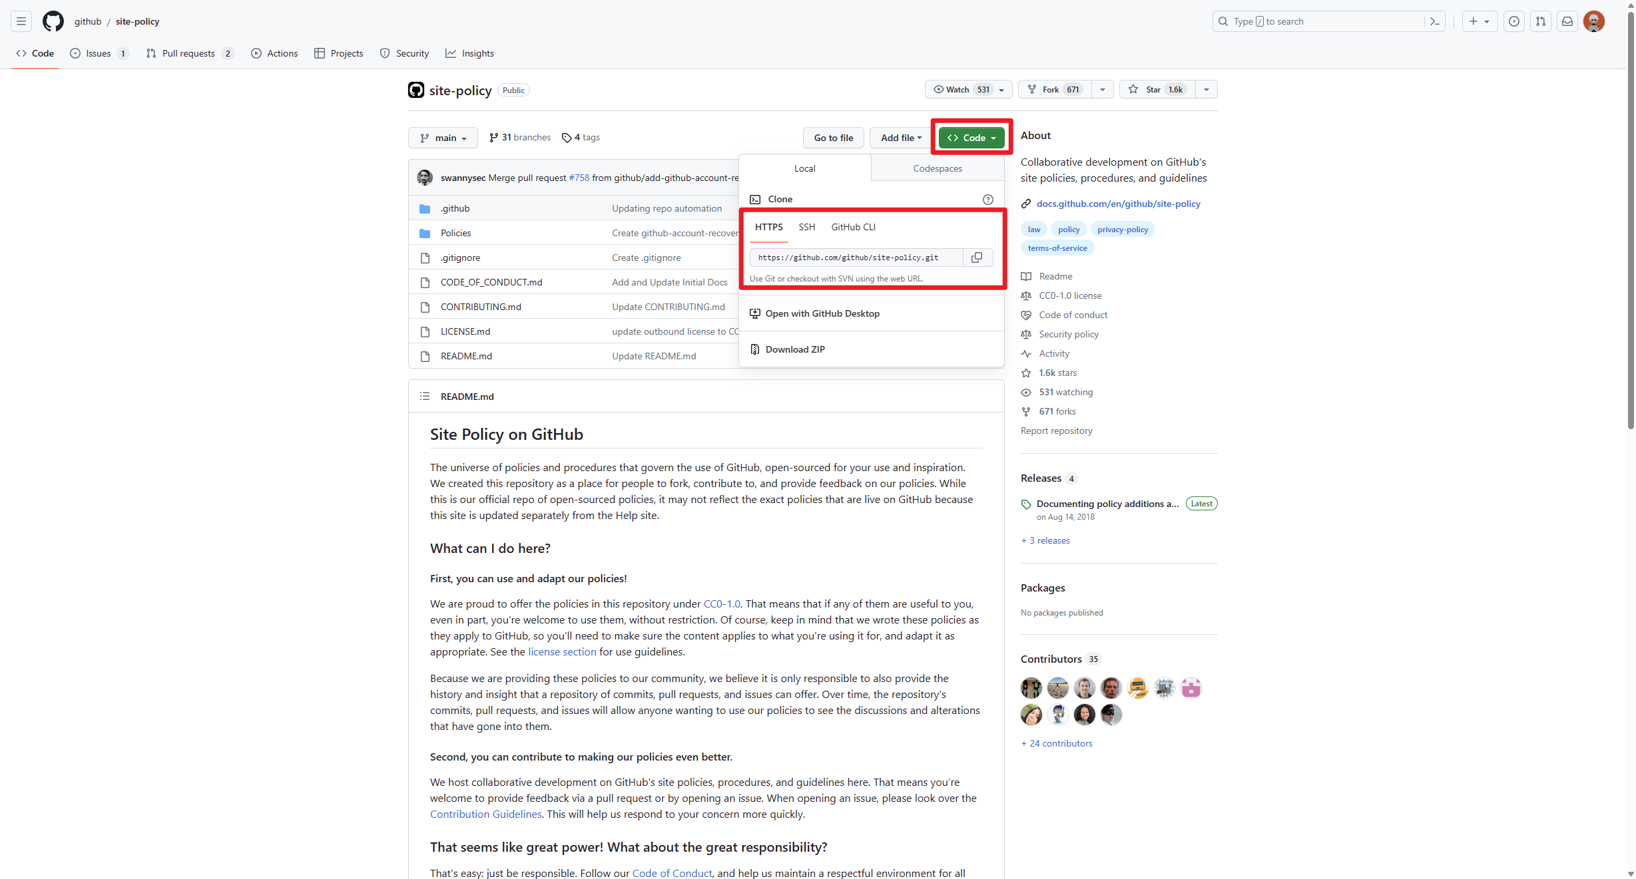Open pull request #758 link

[x=579, y=178]
